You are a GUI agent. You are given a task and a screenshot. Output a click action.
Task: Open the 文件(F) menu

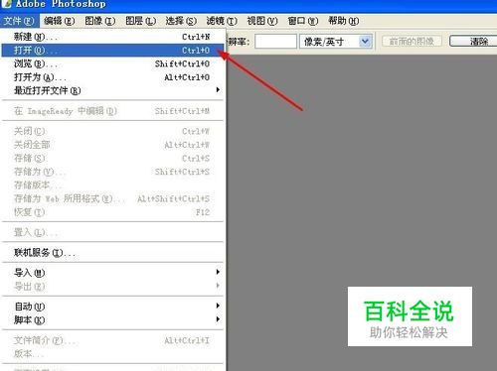19,21
